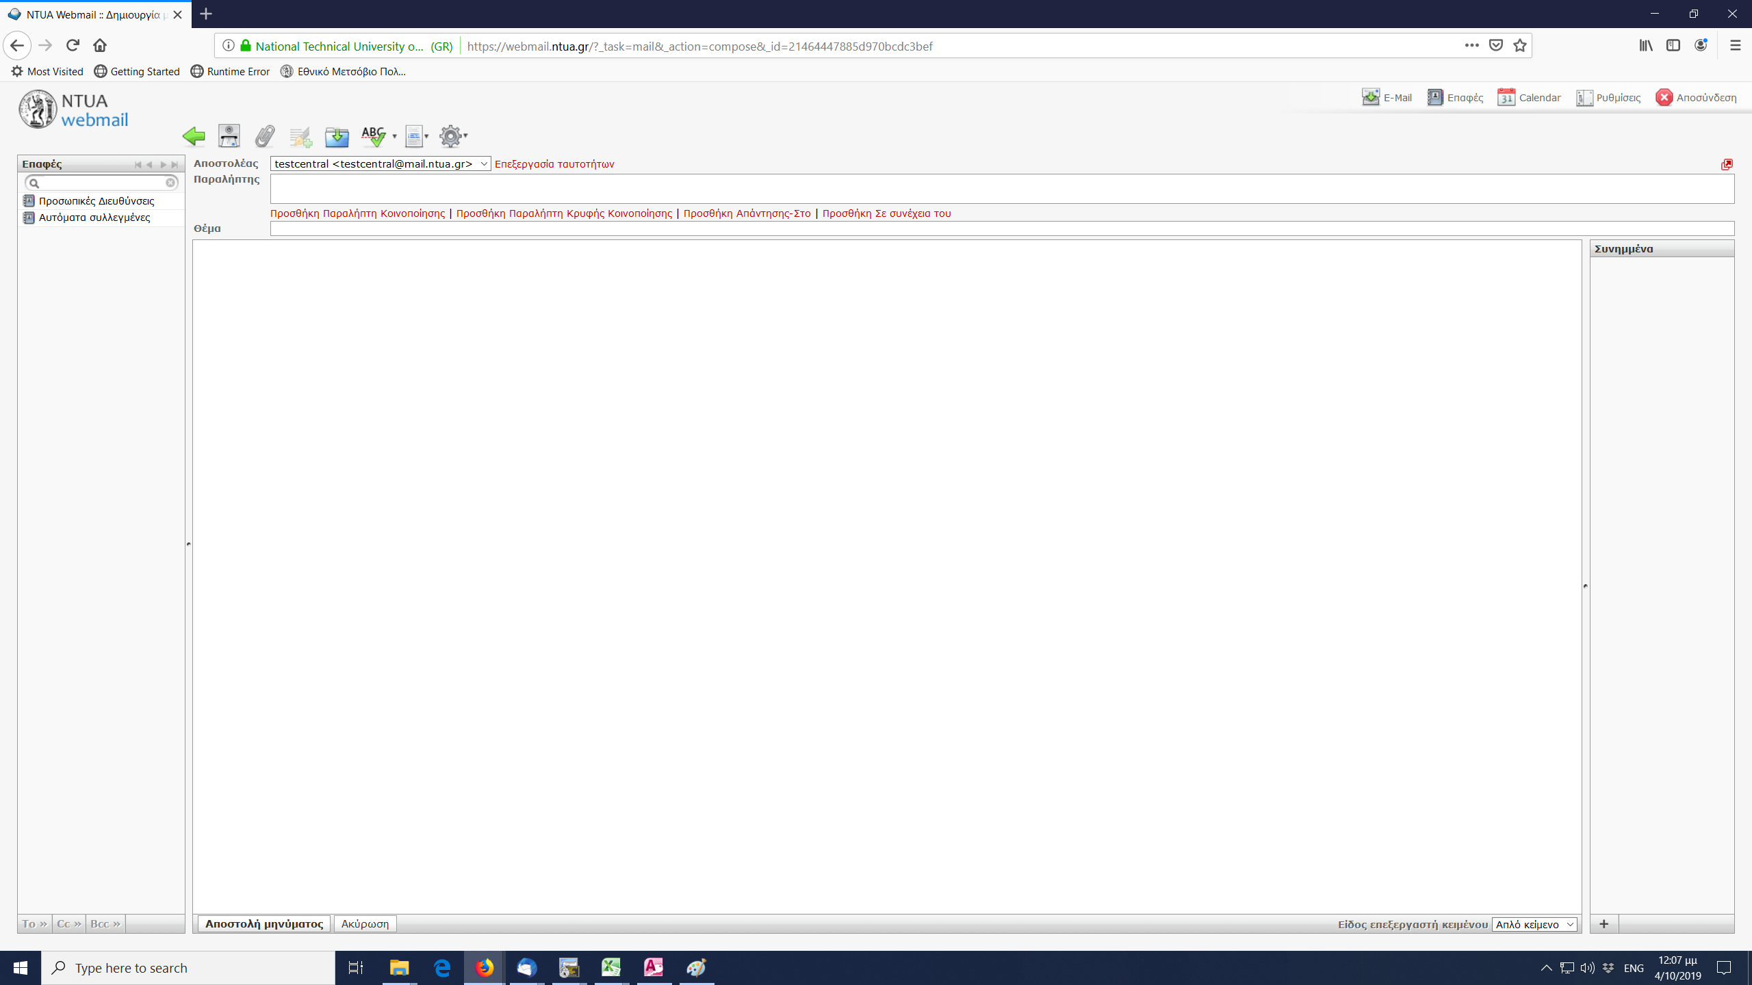Screen dimensions: 1752x985
Task: Click Προσθήκη Παραλήπτη Κοινοποίησης link
Action: coord(357,213)
